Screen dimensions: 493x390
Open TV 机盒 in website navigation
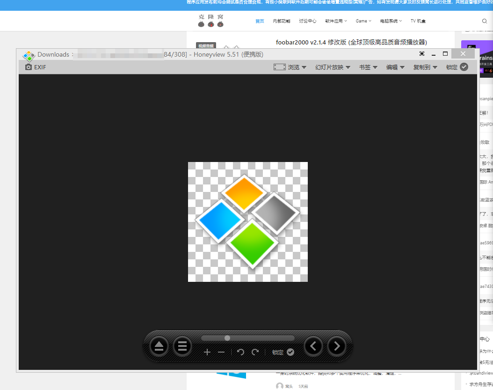click(418, 21)
